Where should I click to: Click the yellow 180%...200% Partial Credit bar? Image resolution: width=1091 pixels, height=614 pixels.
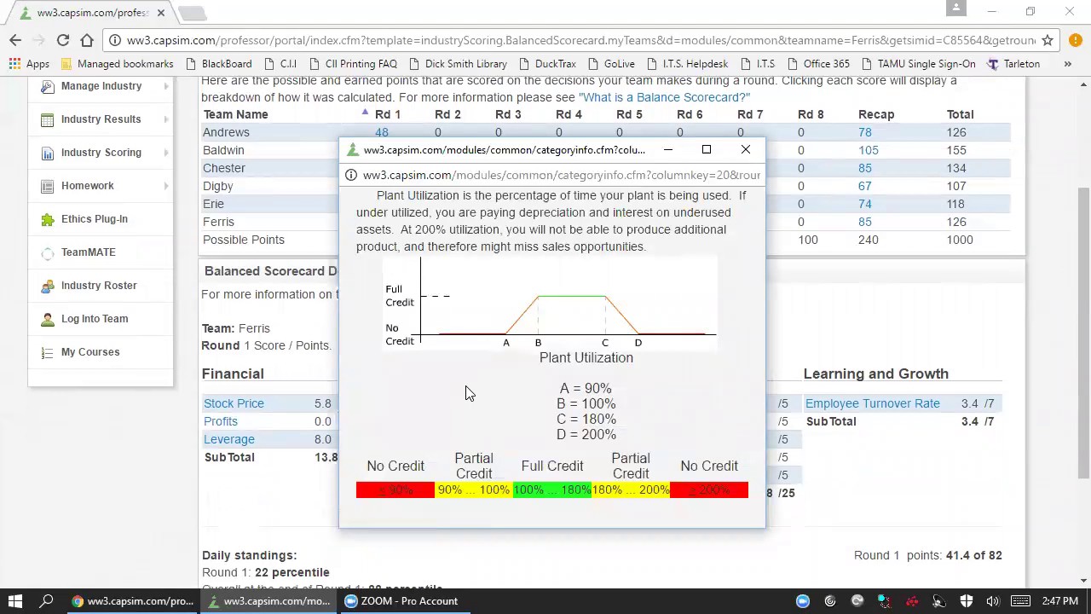631,490
